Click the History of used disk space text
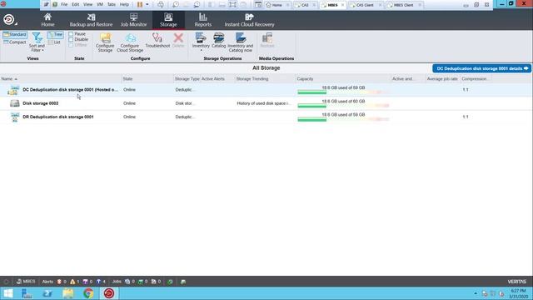Screen dimensions: 533x300 pos(264,103)
